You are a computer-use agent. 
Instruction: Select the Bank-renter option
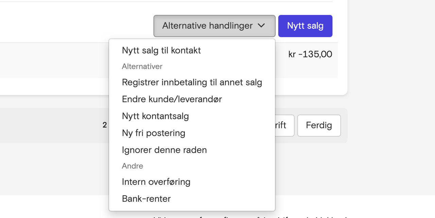146,199
